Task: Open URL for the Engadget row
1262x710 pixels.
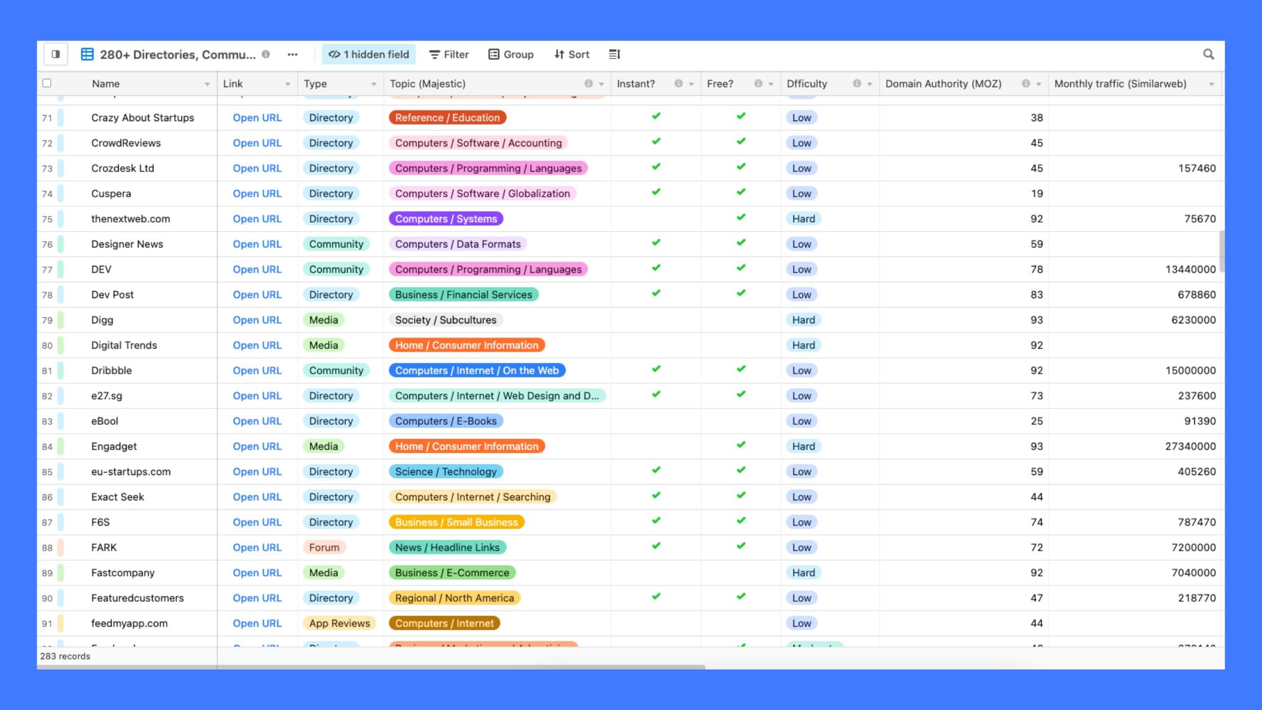Action: pos(257,446)
